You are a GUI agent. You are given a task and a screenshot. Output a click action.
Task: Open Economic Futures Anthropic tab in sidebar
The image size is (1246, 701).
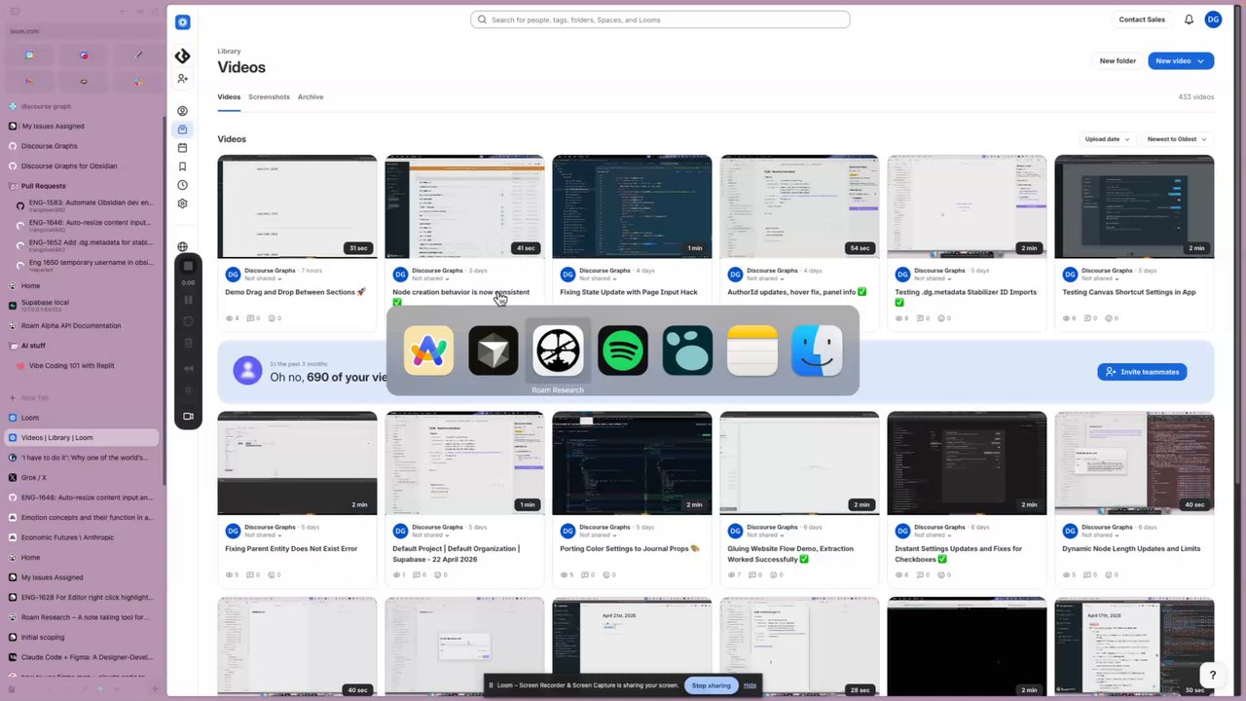(82, 537)
